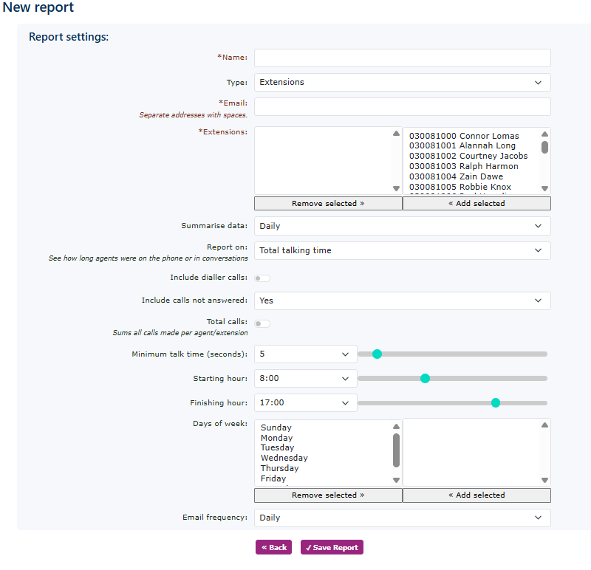Open the Email frequency dropdown
The width and height of the screenshot is (591, 570).
(x=402, y=518)
